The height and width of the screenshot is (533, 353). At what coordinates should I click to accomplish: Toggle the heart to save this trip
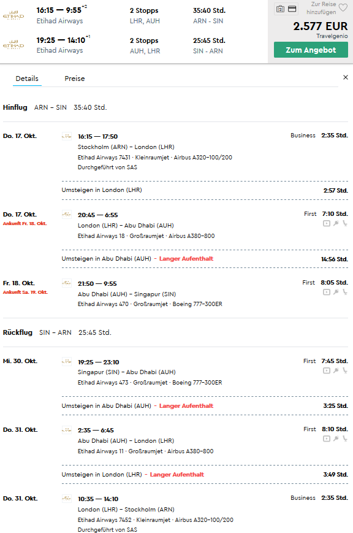(343, 8)
